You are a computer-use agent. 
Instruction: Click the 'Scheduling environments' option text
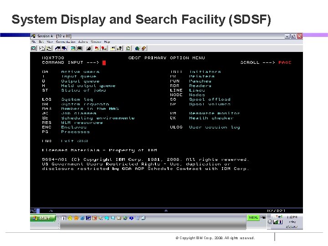point(97,118)
